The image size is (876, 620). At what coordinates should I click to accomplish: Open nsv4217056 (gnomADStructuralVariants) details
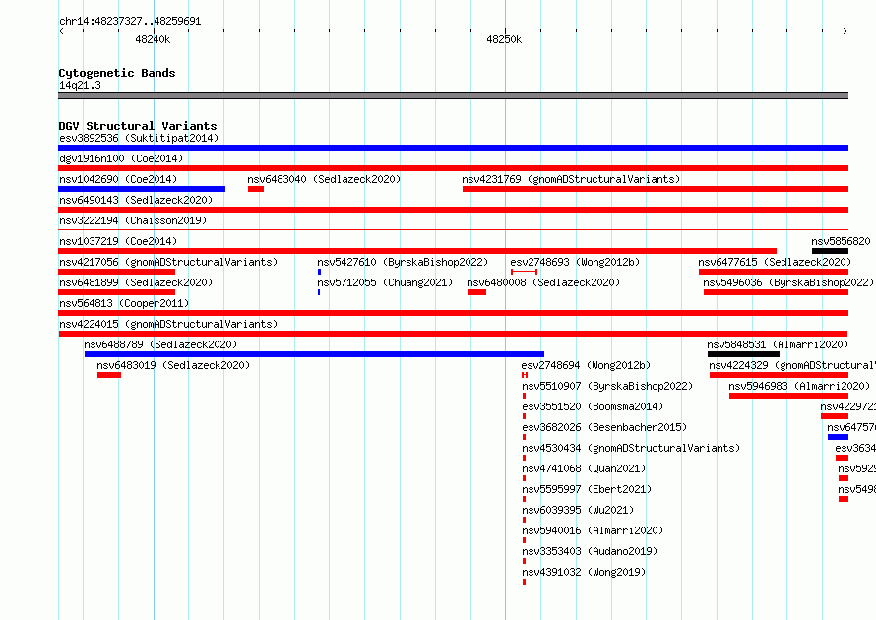pos(168,262)
